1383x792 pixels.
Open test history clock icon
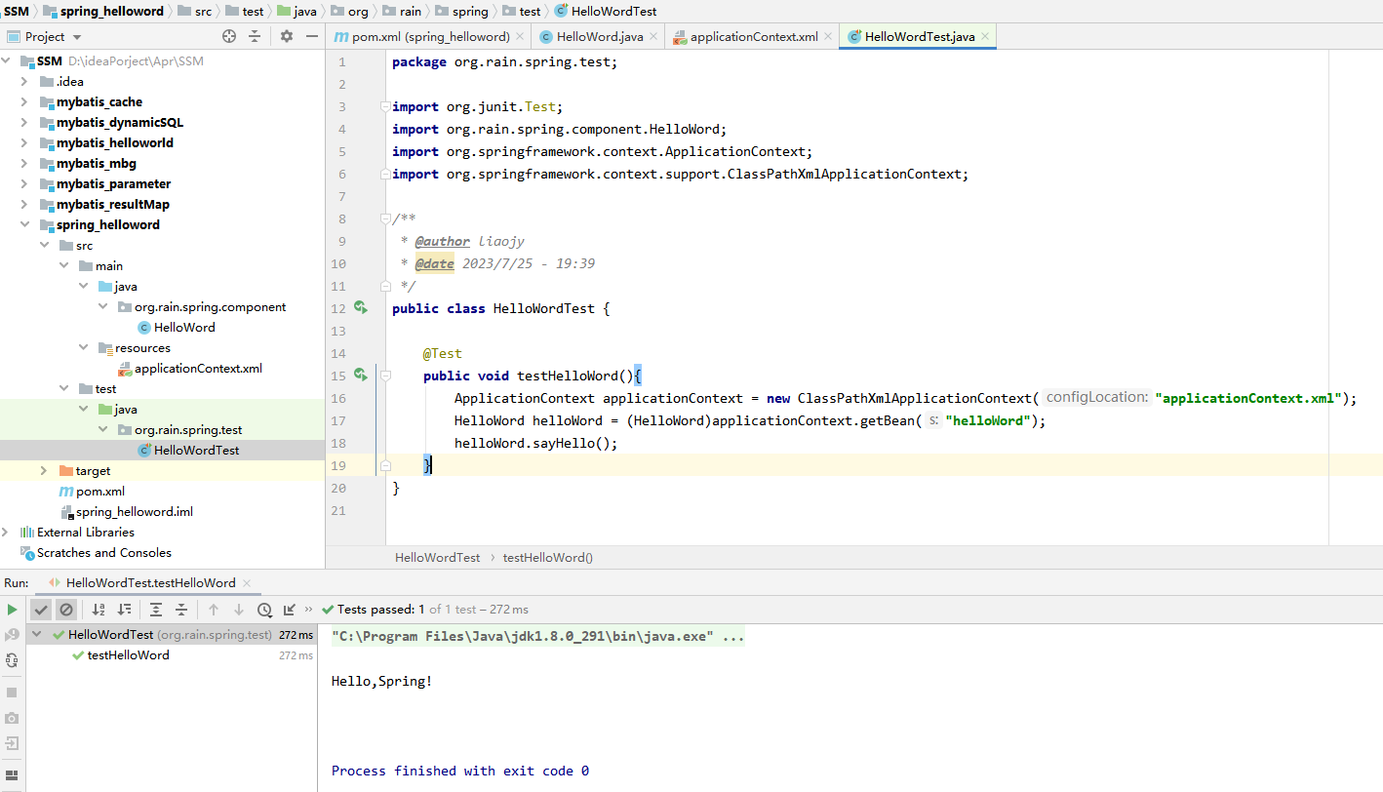(264, 610)
